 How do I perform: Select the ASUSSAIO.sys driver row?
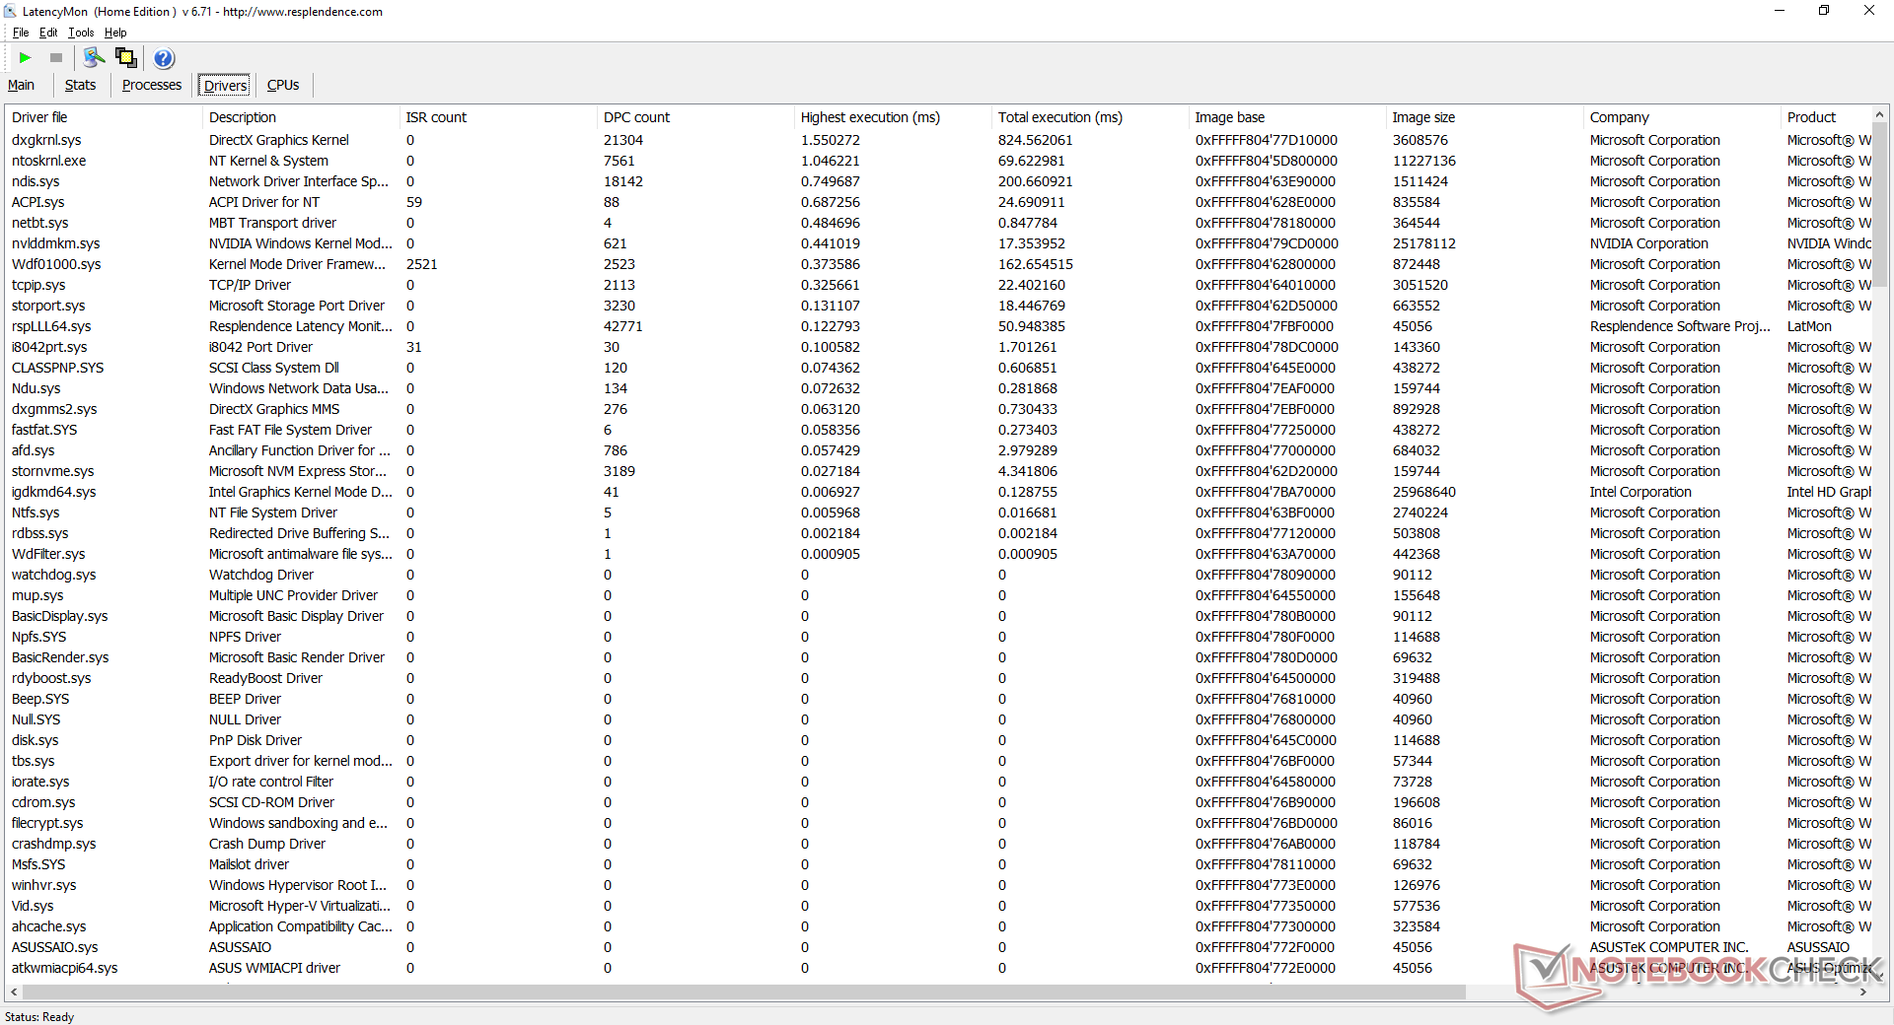tap(939, 947)
